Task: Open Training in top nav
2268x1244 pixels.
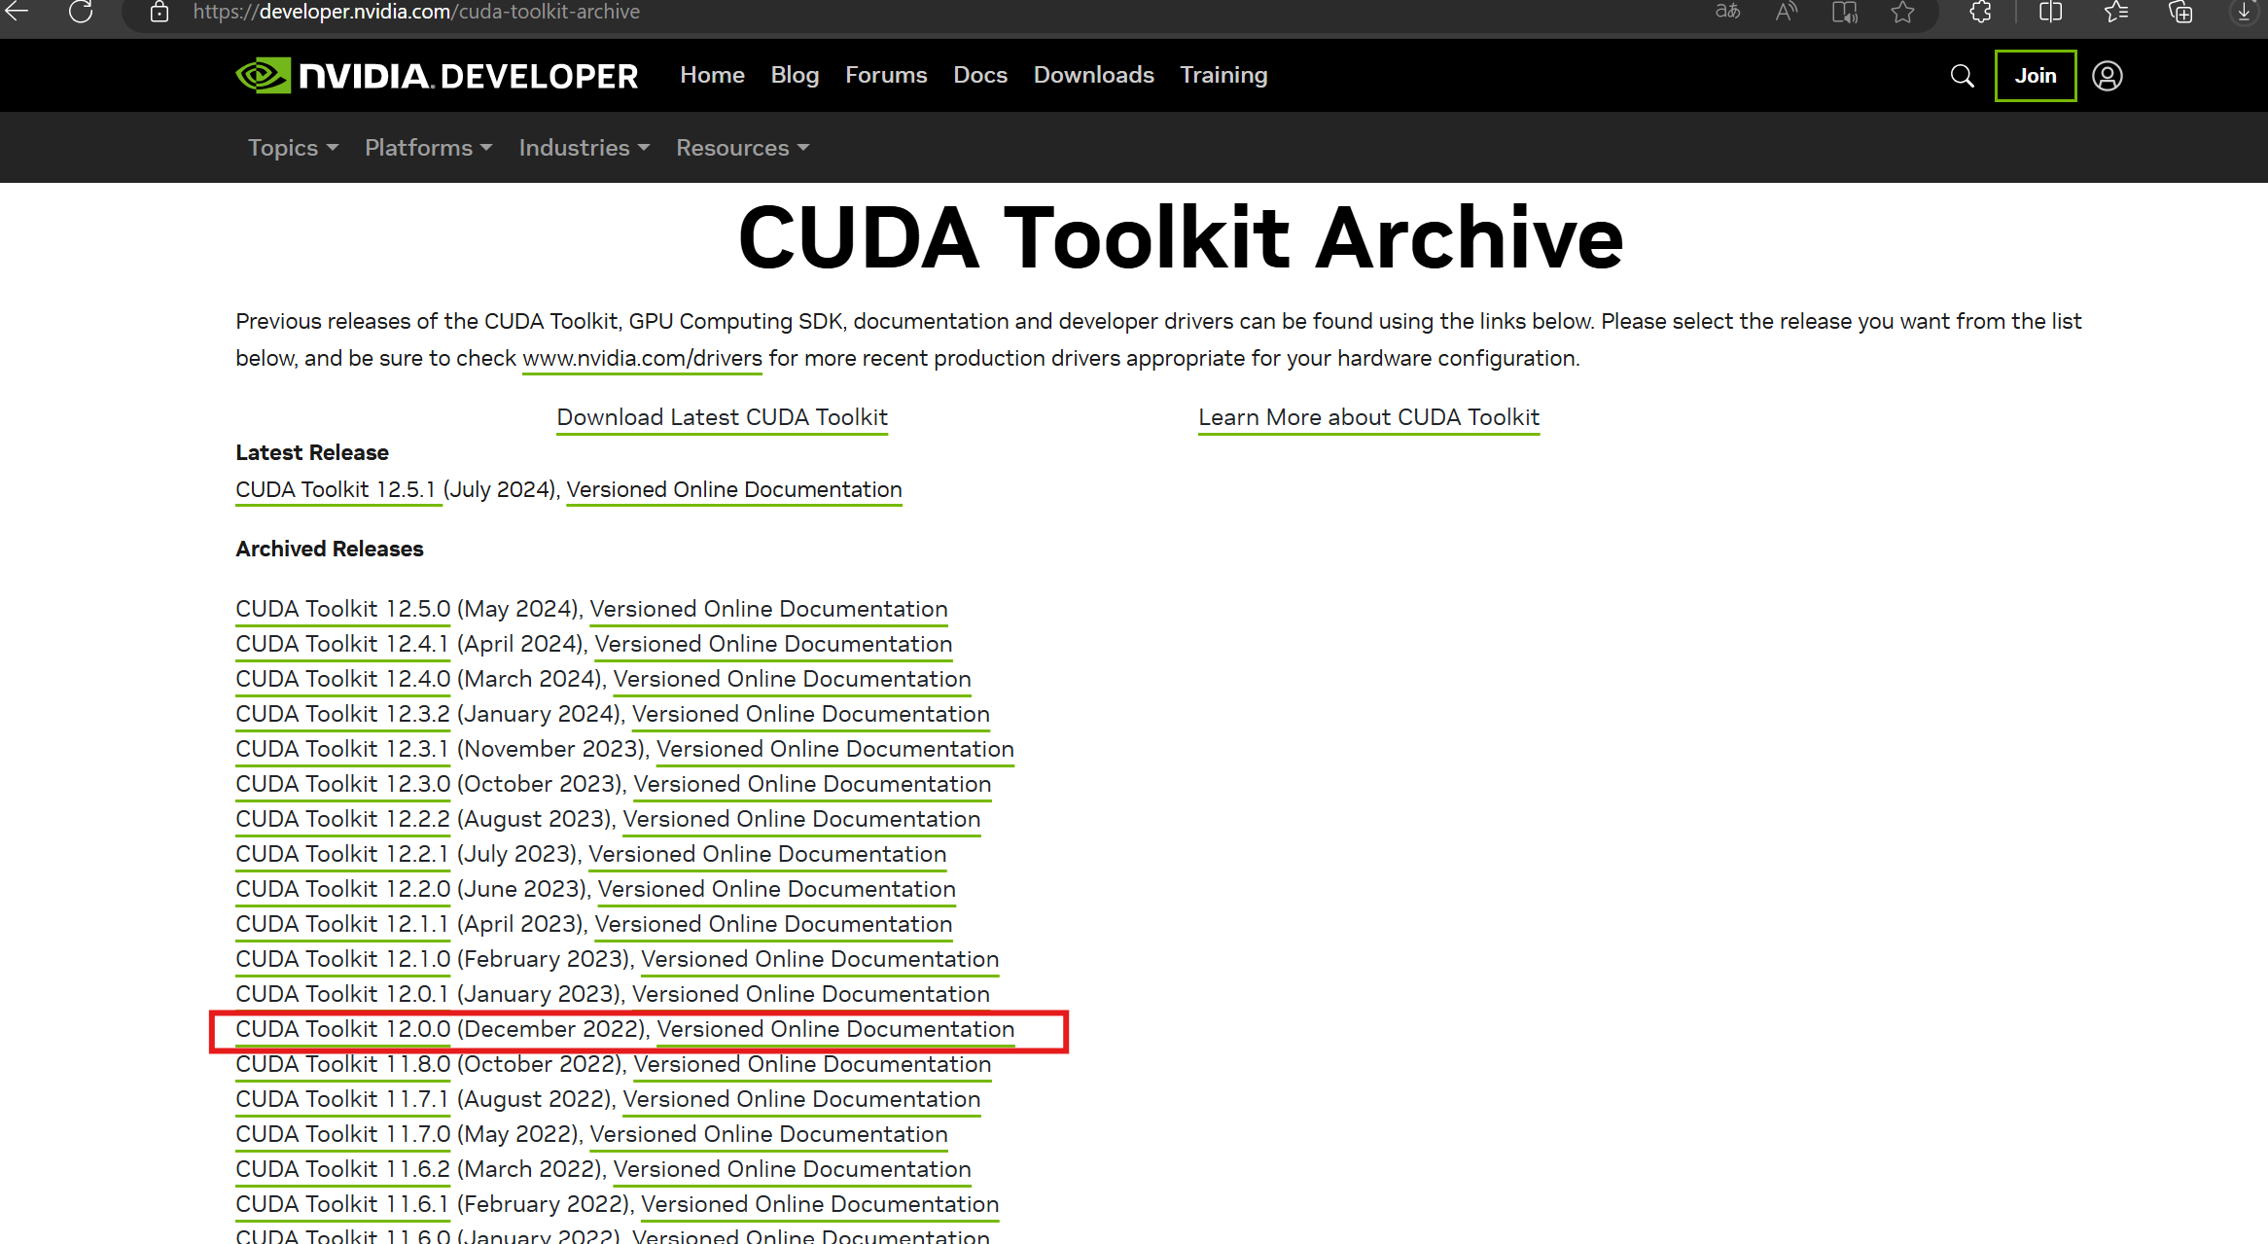Action: point(1223,75)
